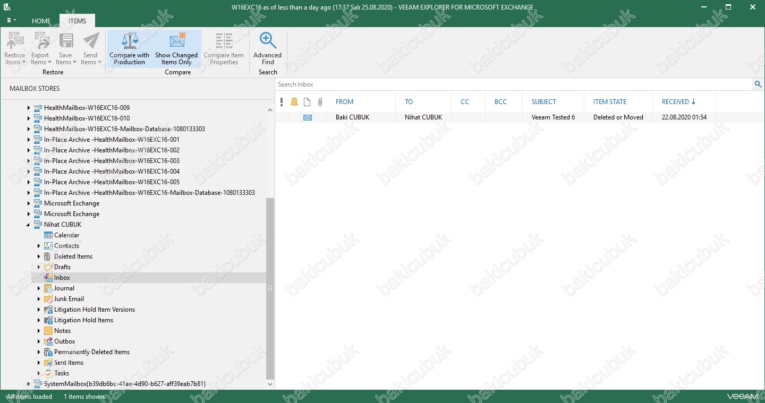Click the item type page column header
Viewport: 765px width, 403px height.
[x=307, y=102]
